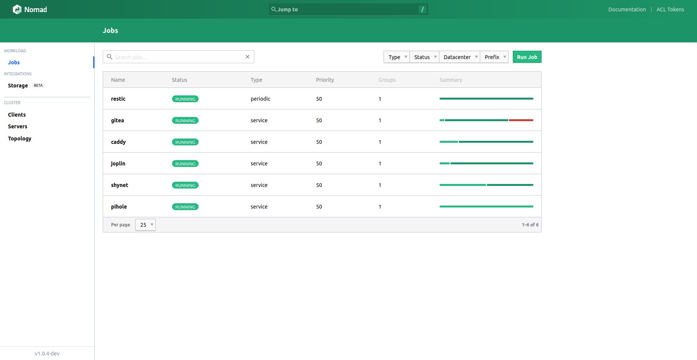Open the restic job
The width and height of the screenshot is (697, 360).
pyautogui.click(x=118, y=99)
